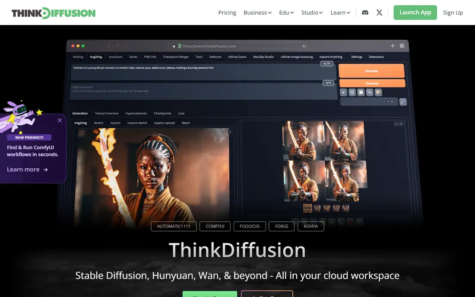Select the Inpaint mode tab

(115, 123)
